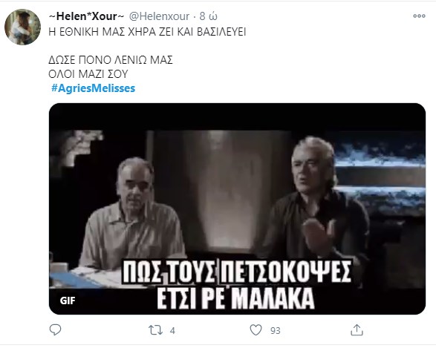Image resolution: width=436 pixels, height=348 pixels.
Task: Click the text ΟΛΟΙ ΜΑΖΙ ΣΟΥ
Action: pos(88,74)
